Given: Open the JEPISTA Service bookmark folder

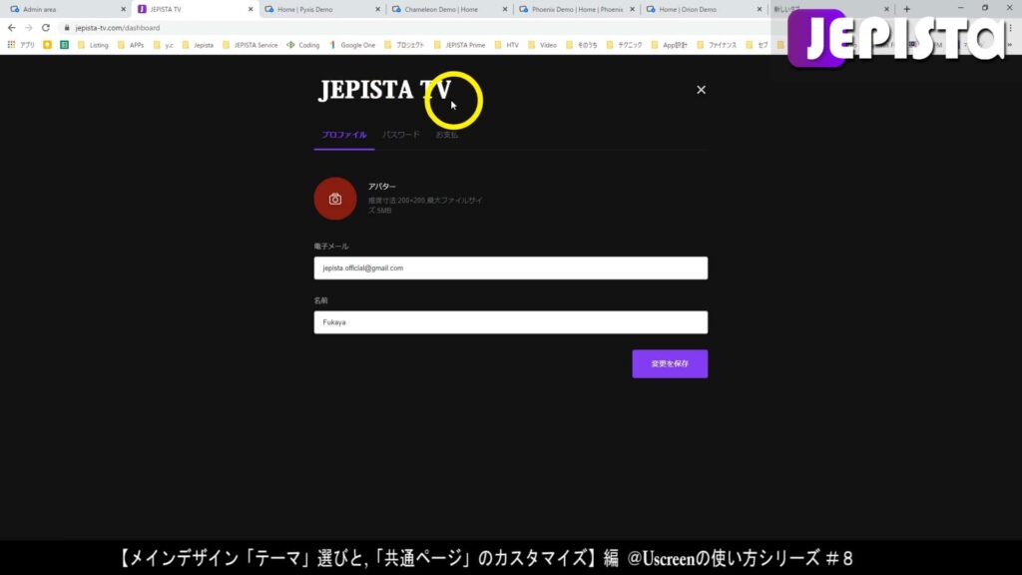Looking at the screenshot, I should point(250,45).
